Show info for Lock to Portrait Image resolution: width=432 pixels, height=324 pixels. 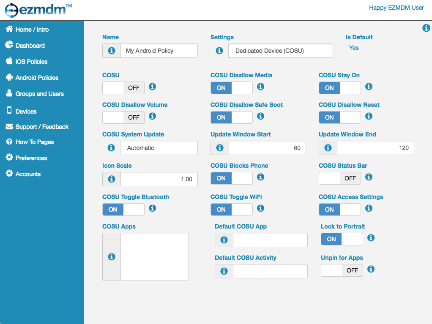[x=371, y=237]
